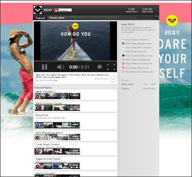192x177 pixels.
Task: Click the Country row label
Action: (x=125, y=88)
